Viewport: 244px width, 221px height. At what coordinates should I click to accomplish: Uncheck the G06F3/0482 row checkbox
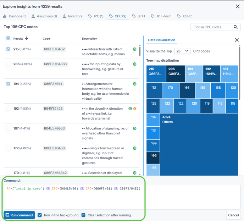[8, 49]
